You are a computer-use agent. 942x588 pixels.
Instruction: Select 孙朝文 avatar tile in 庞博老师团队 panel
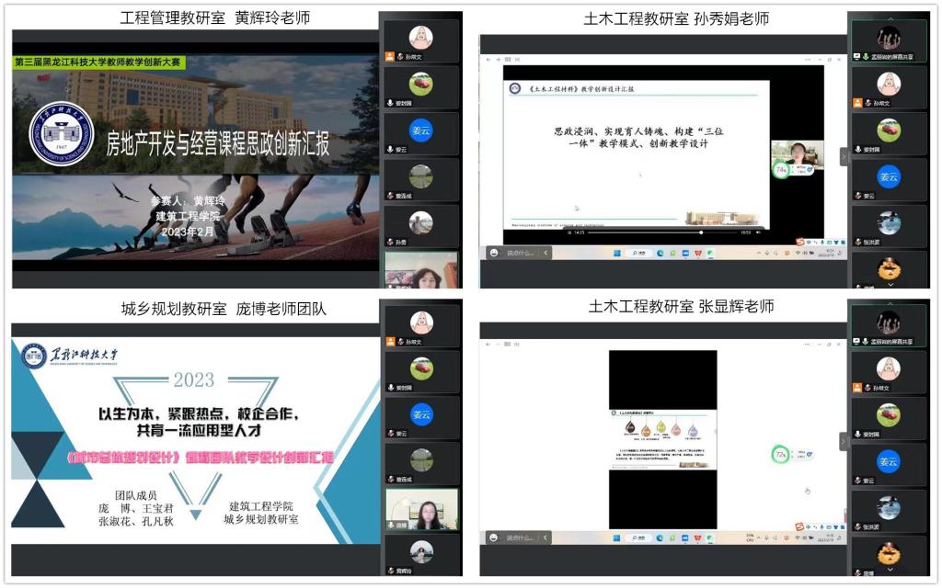tap(421, 323)
